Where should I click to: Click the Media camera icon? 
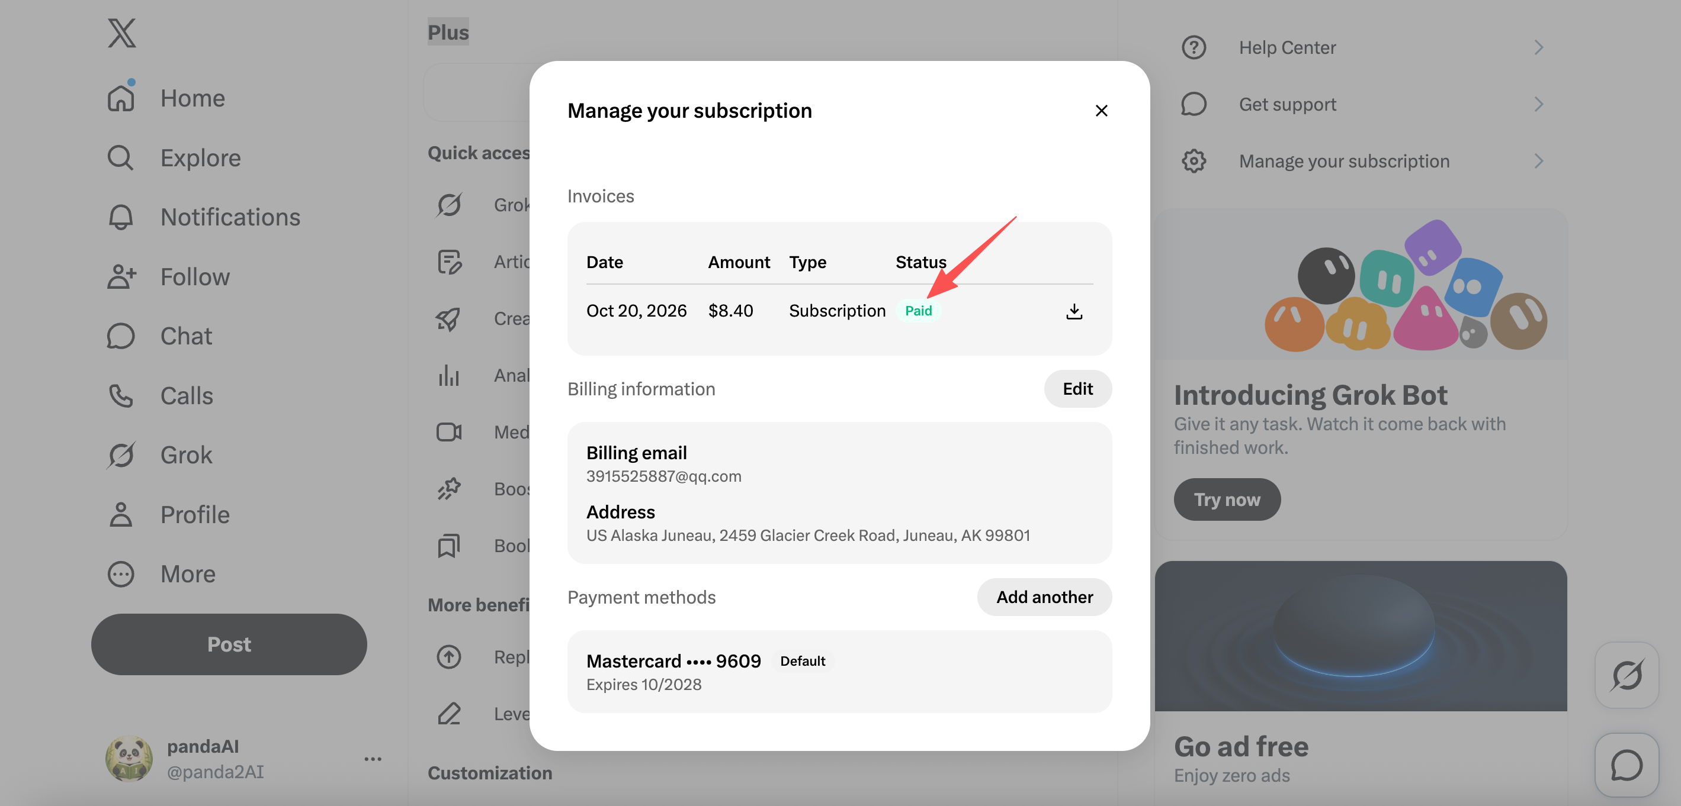coord(449,431)
